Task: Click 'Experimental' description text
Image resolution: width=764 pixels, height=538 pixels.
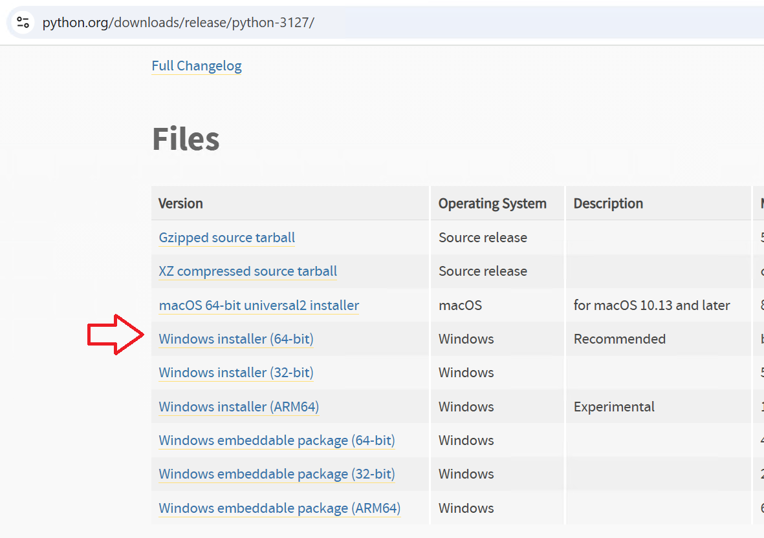Action: 614,407
